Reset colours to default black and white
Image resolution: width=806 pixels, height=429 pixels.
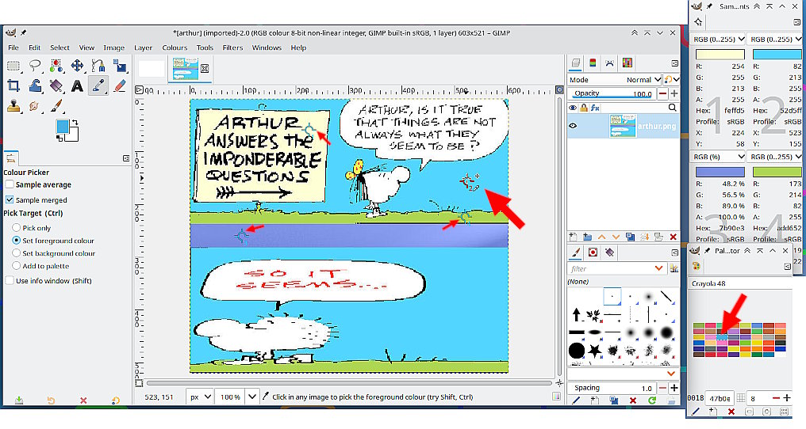coord(59,138)
